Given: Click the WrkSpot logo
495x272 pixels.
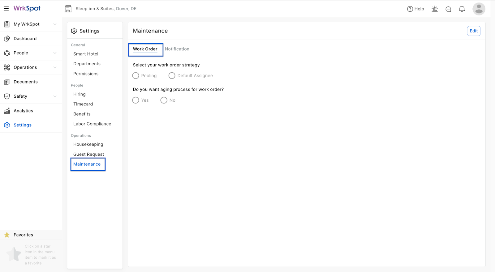Looking at the screenshot, I should (27, 8).
